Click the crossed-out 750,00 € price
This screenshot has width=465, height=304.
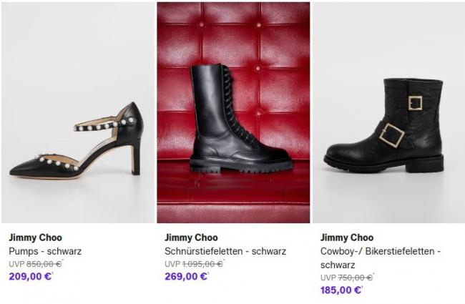point(356,278)
